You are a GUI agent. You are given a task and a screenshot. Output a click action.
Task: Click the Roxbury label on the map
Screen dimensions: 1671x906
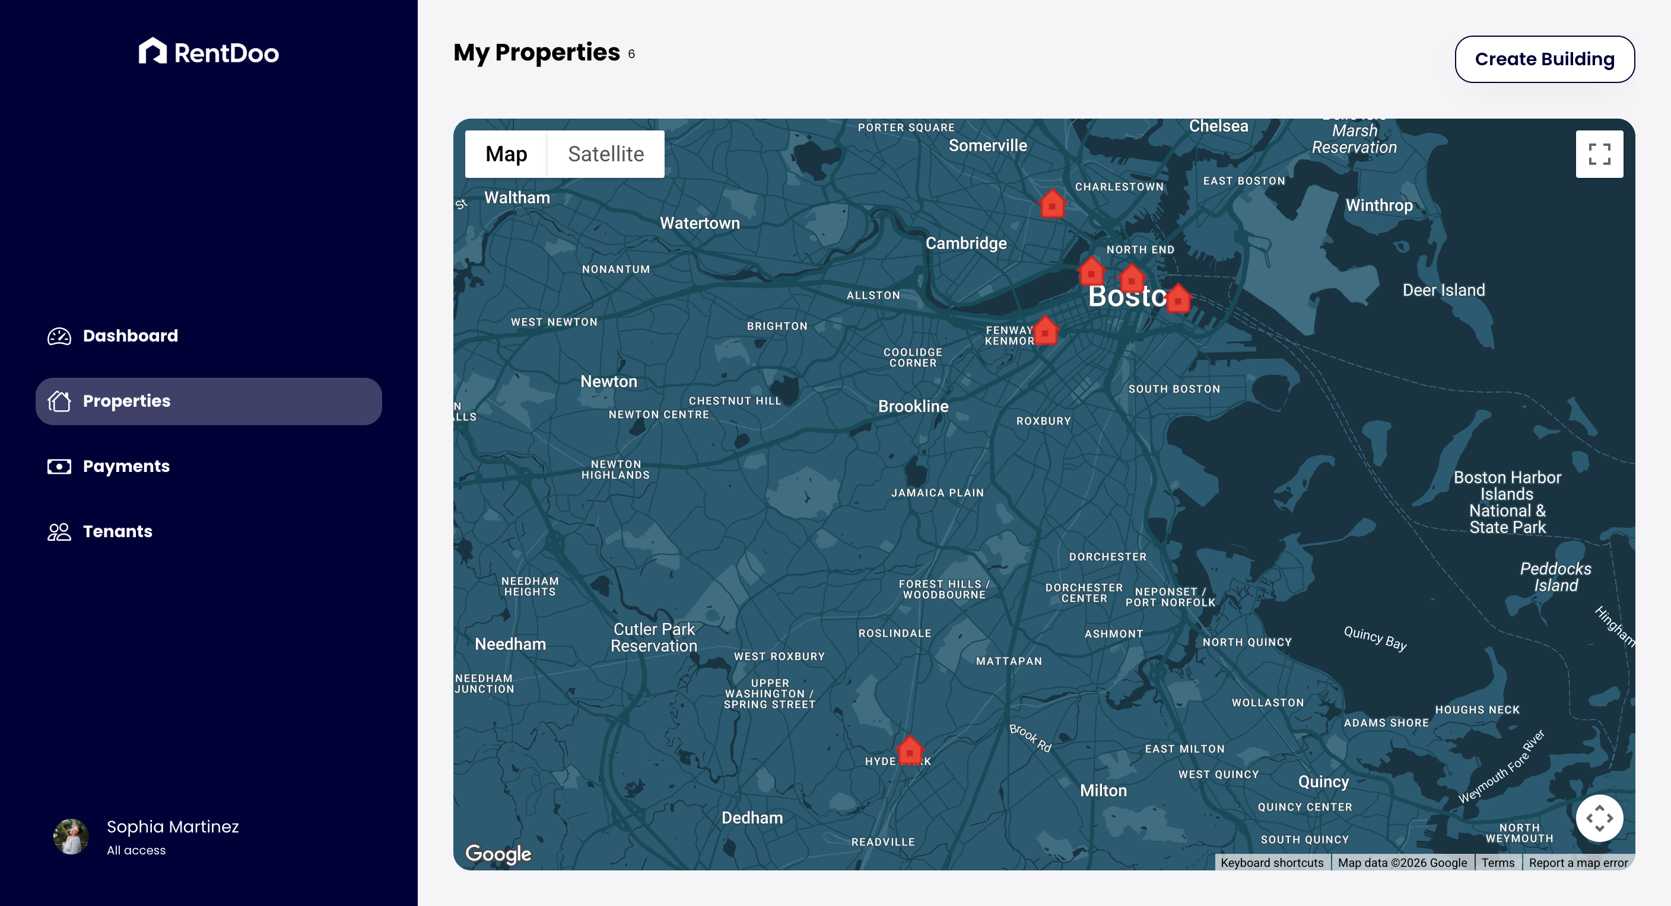click(x=1043, y=421)
